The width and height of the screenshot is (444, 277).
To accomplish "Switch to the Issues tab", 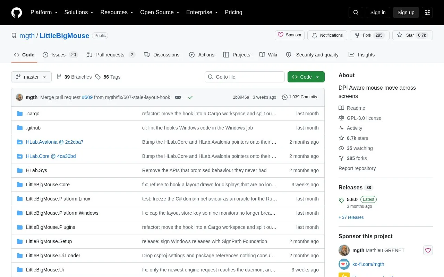I will tap(60, 55).
